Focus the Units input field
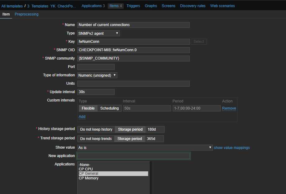This screenshot has height=194, width=286. click(x=133, y=83)
